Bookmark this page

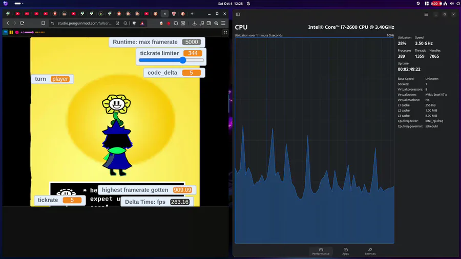tap(43, 23)
